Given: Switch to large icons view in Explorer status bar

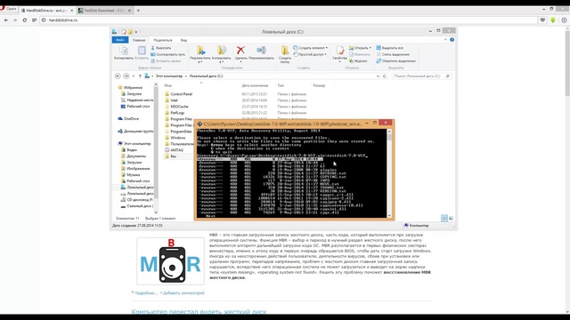Looking at the screenshot, I should 452,218.
